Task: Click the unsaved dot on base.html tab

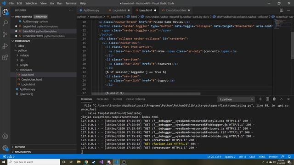Action: [x=155, y=10]
